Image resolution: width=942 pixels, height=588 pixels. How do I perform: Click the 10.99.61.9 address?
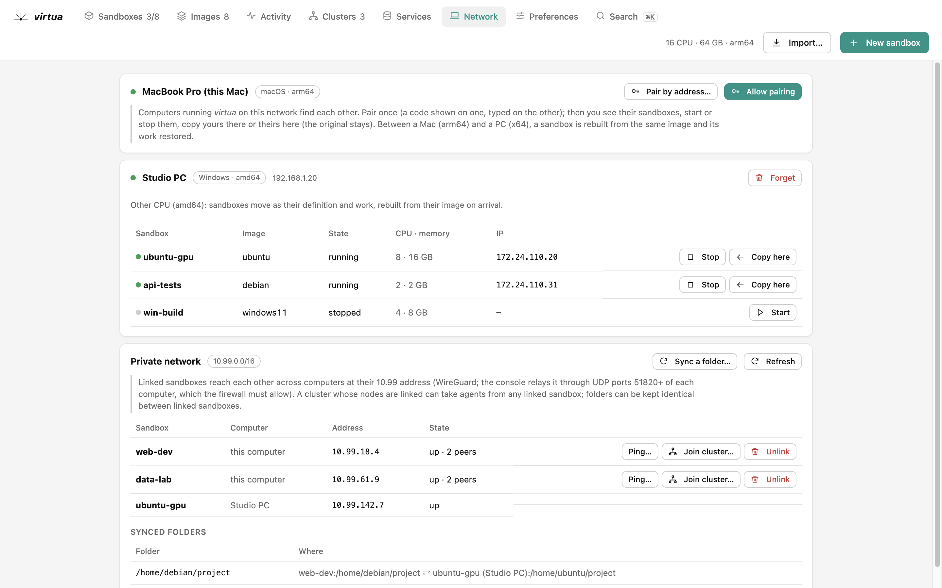coord(356,480)
